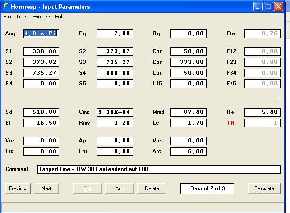Maximize the Hornresp window
The width and height of the screenshot is (290, 213).
[x=268, y=6]
